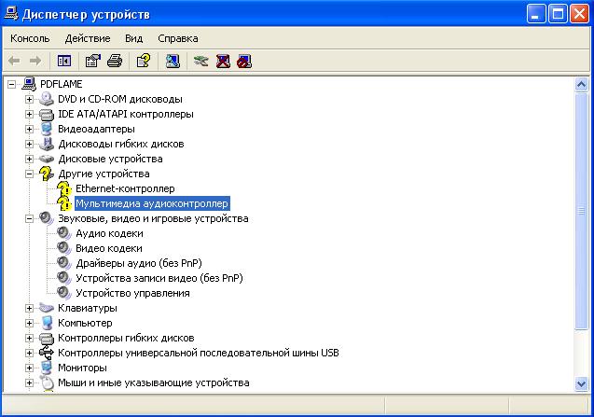Image resolution: width=594 pixels, height=417 pixels.
Task: Click the Update driver toolbar icon
Action: click(x=201, y=61)
